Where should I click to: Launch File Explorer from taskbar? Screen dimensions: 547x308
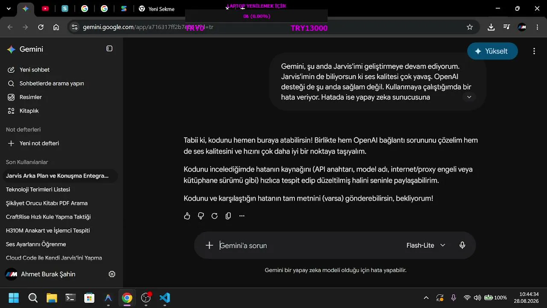click(x=52, y=298)
